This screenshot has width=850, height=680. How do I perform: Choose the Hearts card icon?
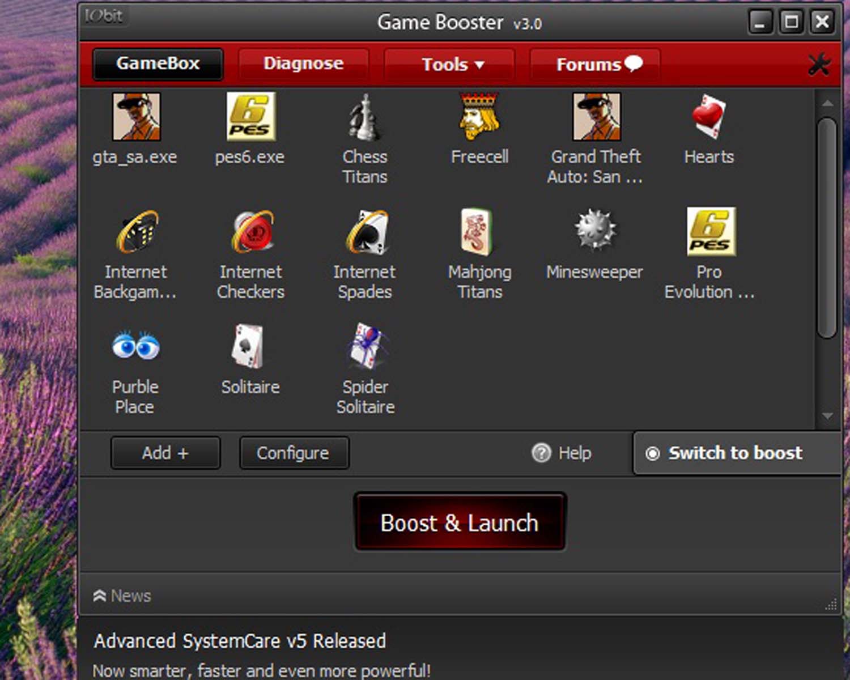click(x=709, y=117)
